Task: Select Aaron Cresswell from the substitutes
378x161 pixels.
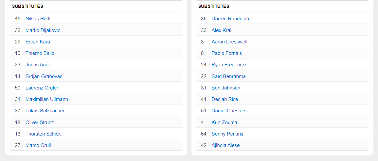Action: coord(229,42)
